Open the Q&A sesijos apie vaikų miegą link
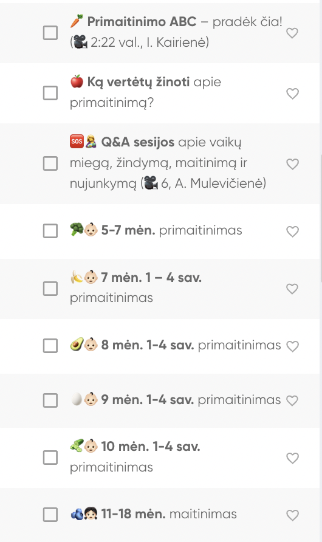322x542 pixels. click(168, 162)
